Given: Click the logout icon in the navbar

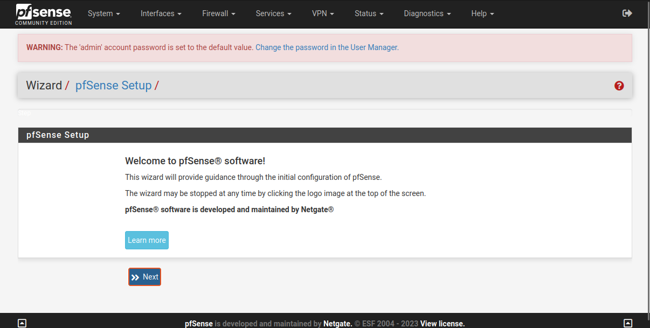Looking at the screenshot, I should pos(627,13).
